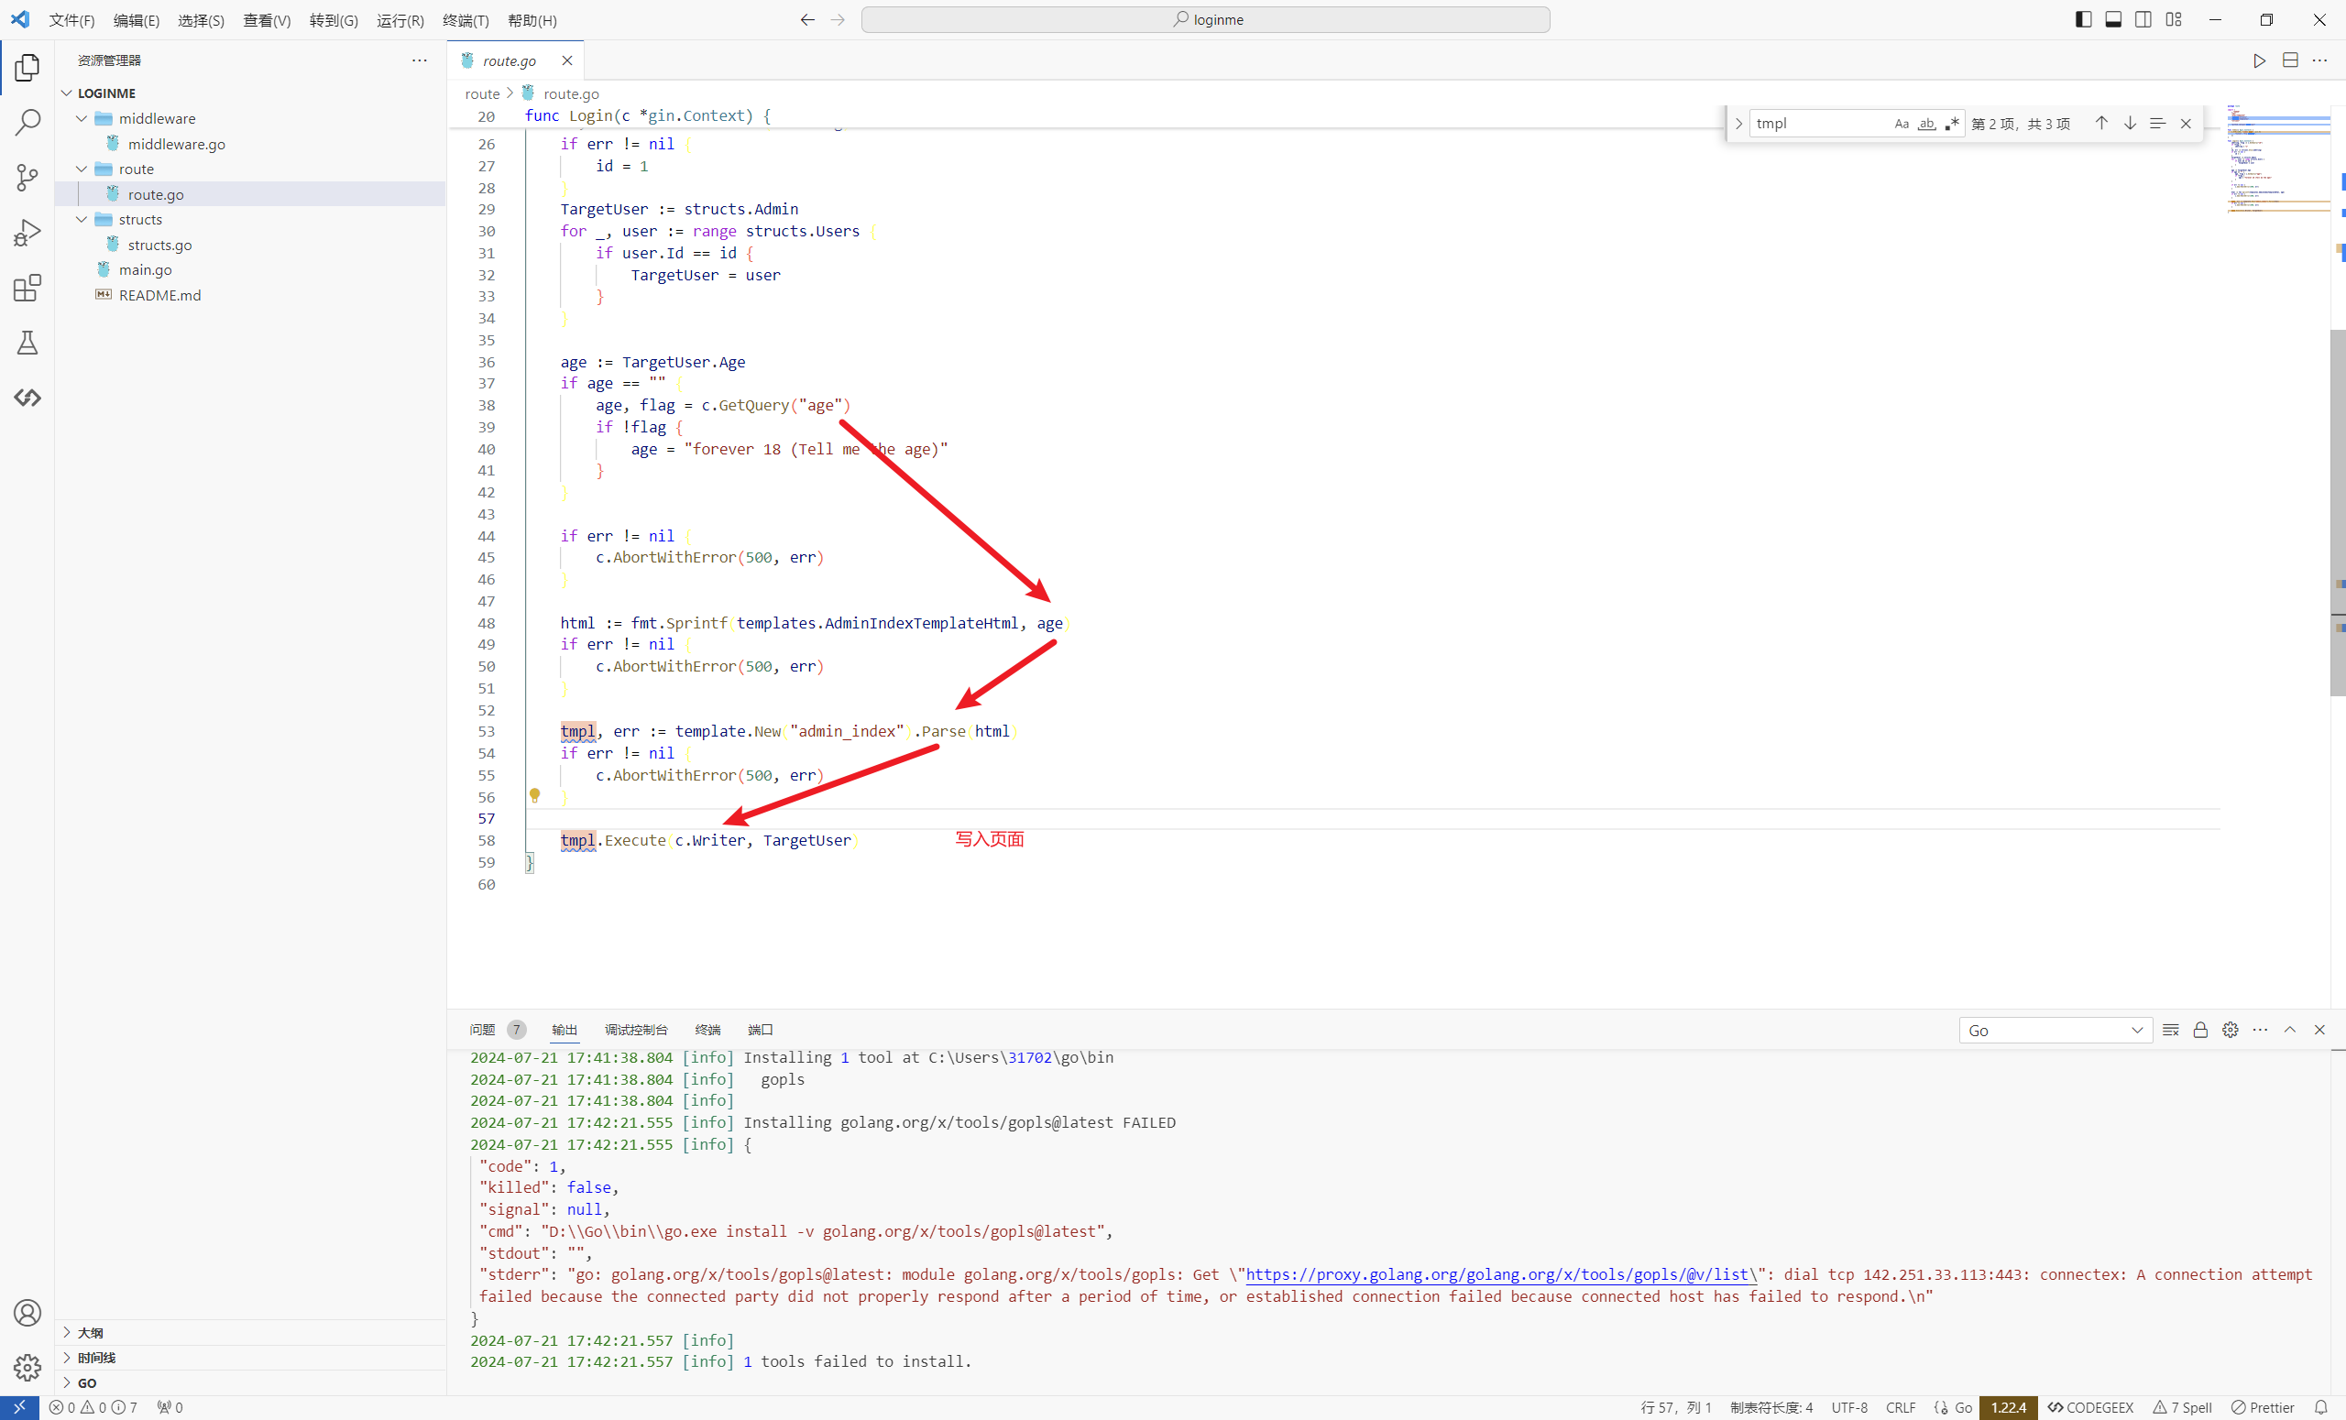This screenshot has width=2346, height=1420.
Task: Navigate back with the left arrow
Action: pyautogui.click(x=807, y=20)
